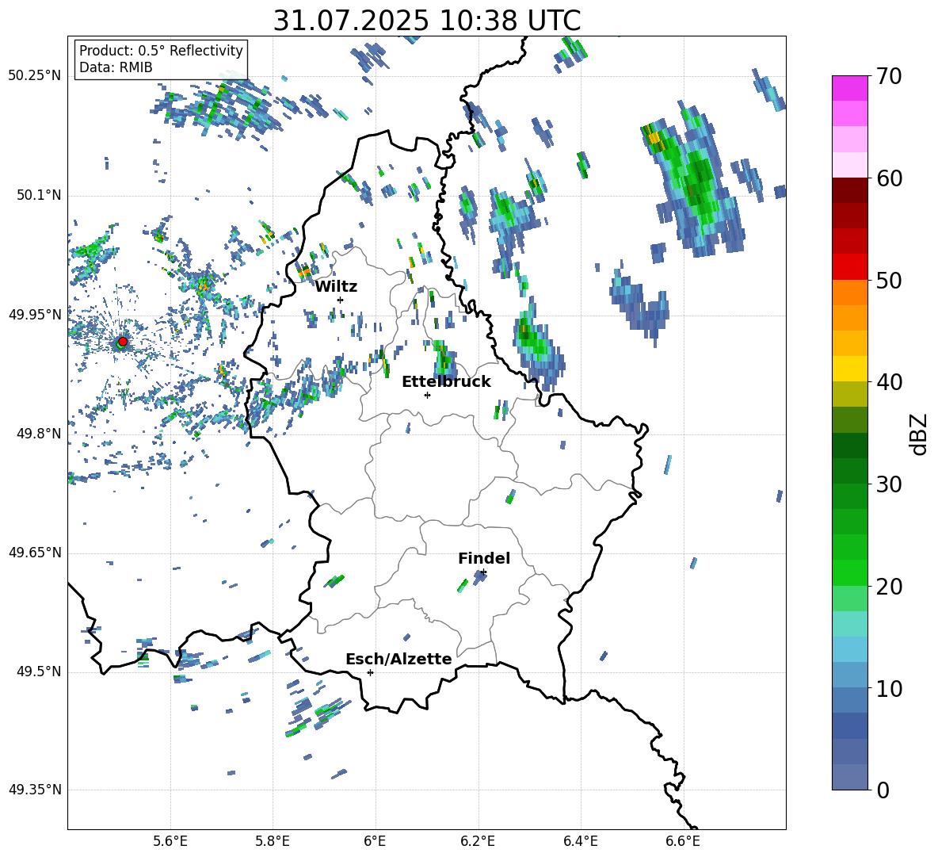Click the 6.4°E longitude label
Screen dimensions: 938x857
(580, 841)
